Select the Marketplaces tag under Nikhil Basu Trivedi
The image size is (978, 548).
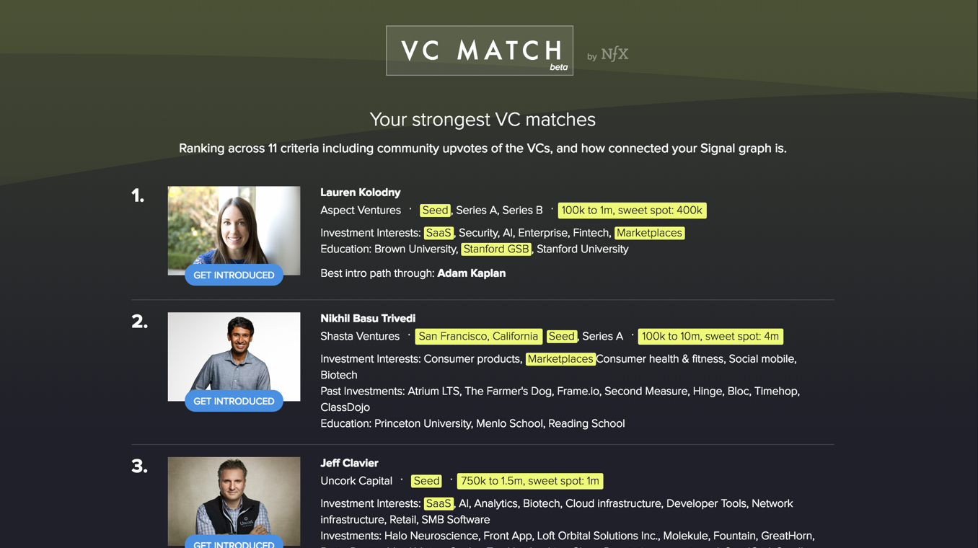point(560,358)
